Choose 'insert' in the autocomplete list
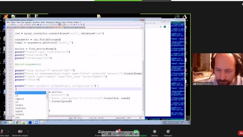Screen dimensions: 243x137 pos(30,114)
